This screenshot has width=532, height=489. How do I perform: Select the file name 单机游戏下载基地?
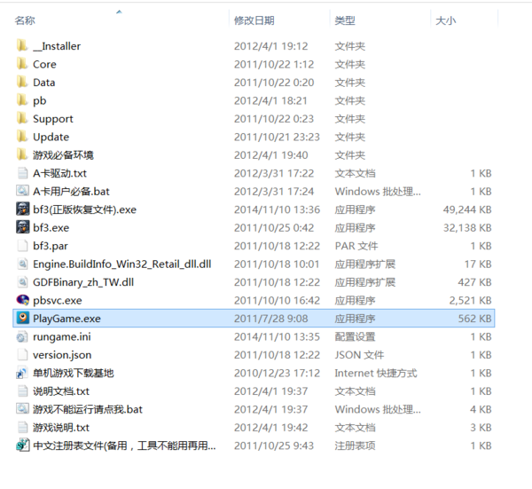(x=74, y=374)
